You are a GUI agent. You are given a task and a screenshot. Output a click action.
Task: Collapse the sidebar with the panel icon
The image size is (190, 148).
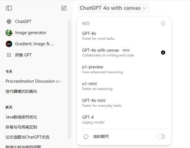[x=9, y=8]
